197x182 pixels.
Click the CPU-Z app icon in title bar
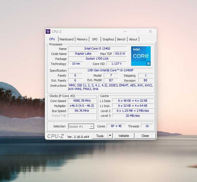click(x=48, y=31)
